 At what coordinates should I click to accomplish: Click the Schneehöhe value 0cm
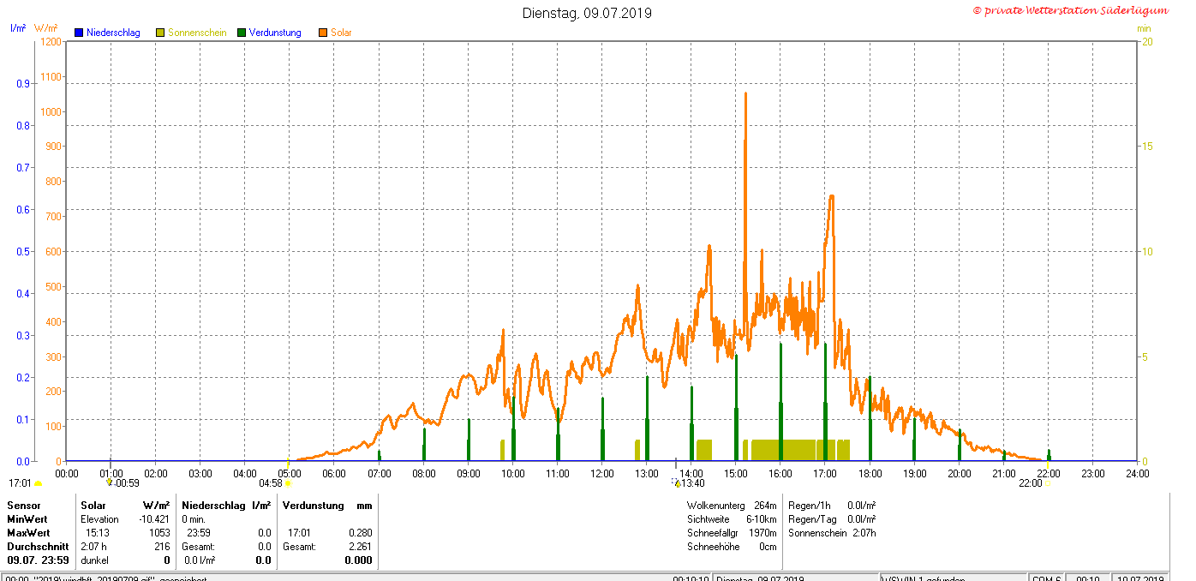(768, 547)
